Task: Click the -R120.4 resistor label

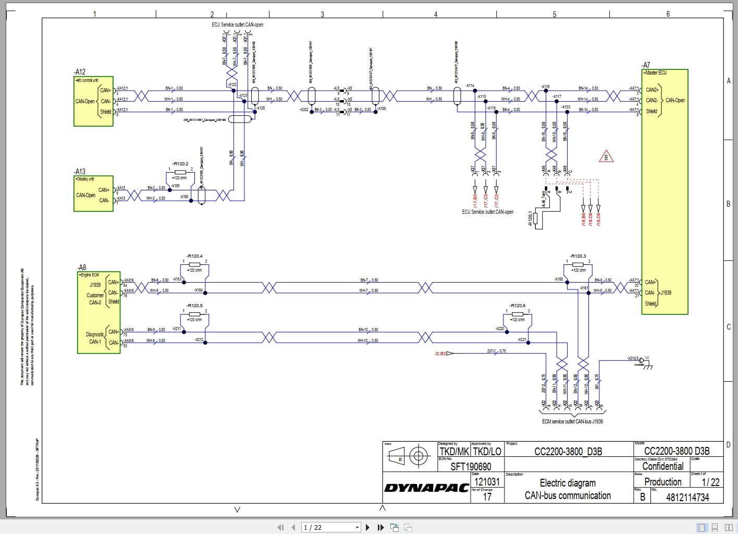Action: click(194, 256)
